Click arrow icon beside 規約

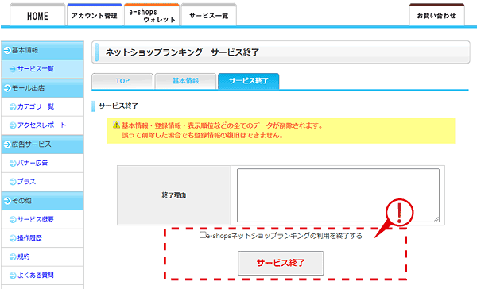point(13,256)
